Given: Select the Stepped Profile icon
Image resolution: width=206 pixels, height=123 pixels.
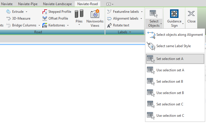Looking at the screenshot, I should [x=45, y=12].
